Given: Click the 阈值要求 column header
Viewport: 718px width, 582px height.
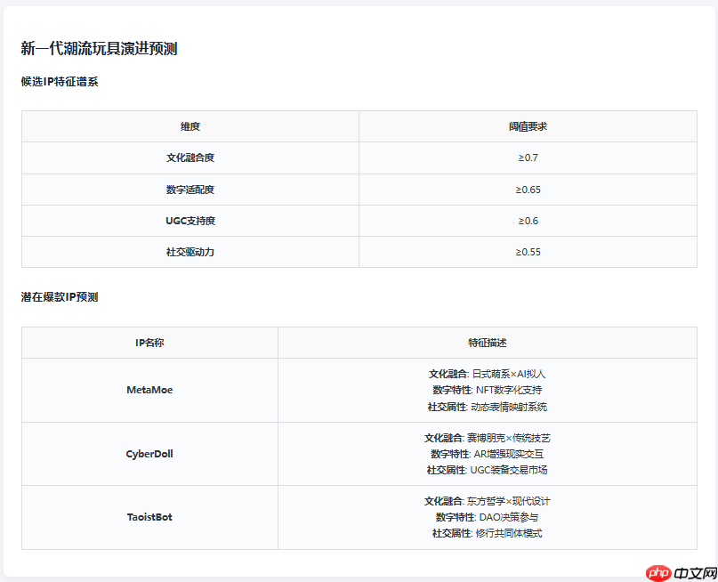Looking at the screenshot, I should pyautogui.click(x=528, y=126).
